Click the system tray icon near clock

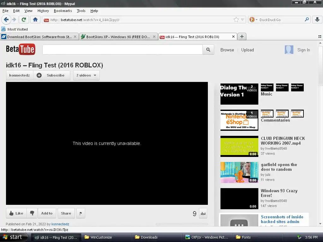coord(300,237)
